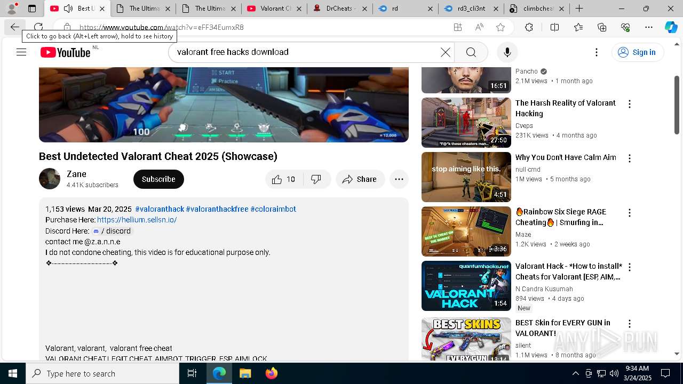Open browser extensions puzzle icon
The image size is (683, 384).
(x=529, y=27)
